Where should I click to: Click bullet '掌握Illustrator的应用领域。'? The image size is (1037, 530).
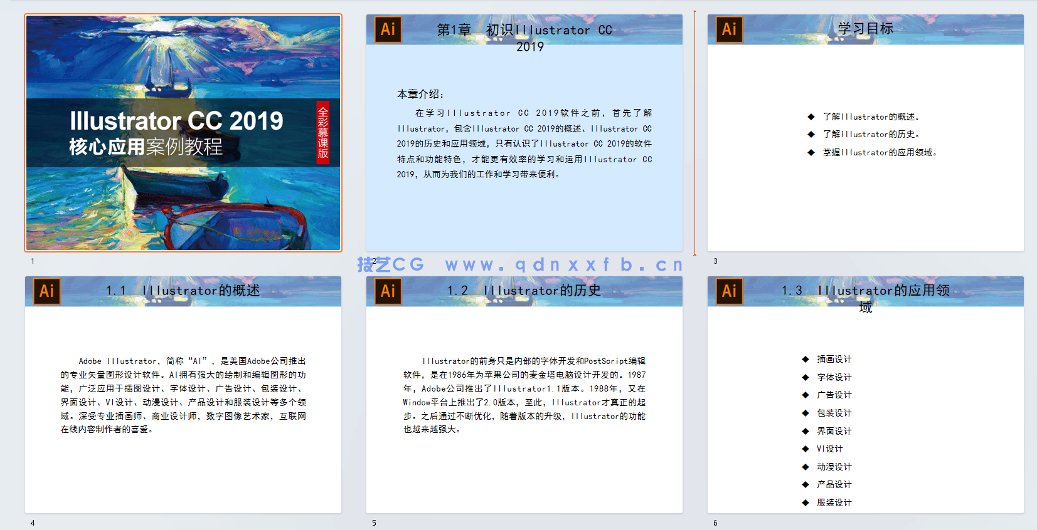pos(880,152)
